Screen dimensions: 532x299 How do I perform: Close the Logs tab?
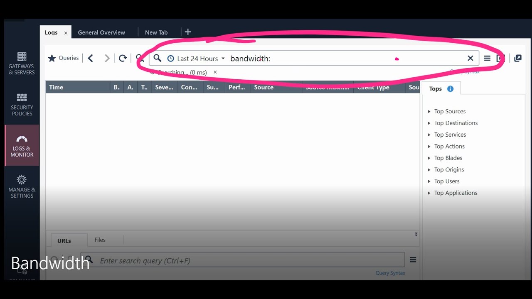pyautogui.click(x=66, y=33)
